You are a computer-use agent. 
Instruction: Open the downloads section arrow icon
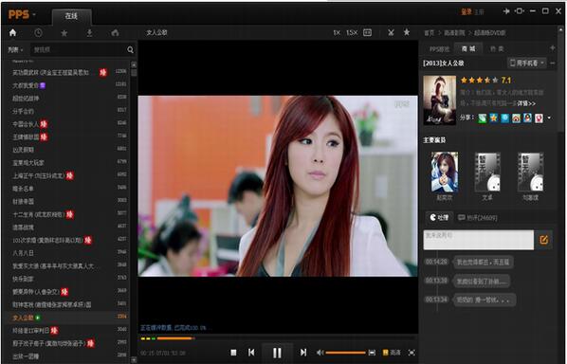89,33
